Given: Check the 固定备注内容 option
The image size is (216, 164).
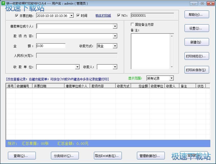Looking at the screenshot, I should coord(132,25).
